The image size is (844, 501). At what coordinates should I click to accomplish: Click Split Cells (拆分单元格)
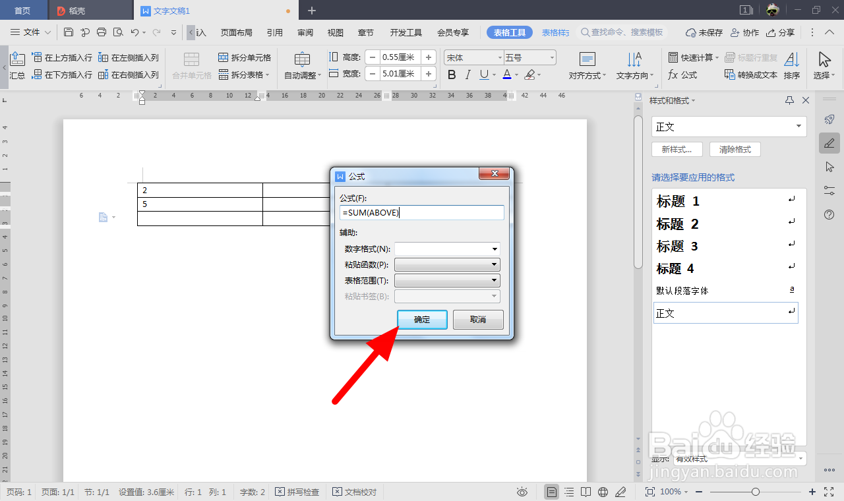(x=245, y=58)
